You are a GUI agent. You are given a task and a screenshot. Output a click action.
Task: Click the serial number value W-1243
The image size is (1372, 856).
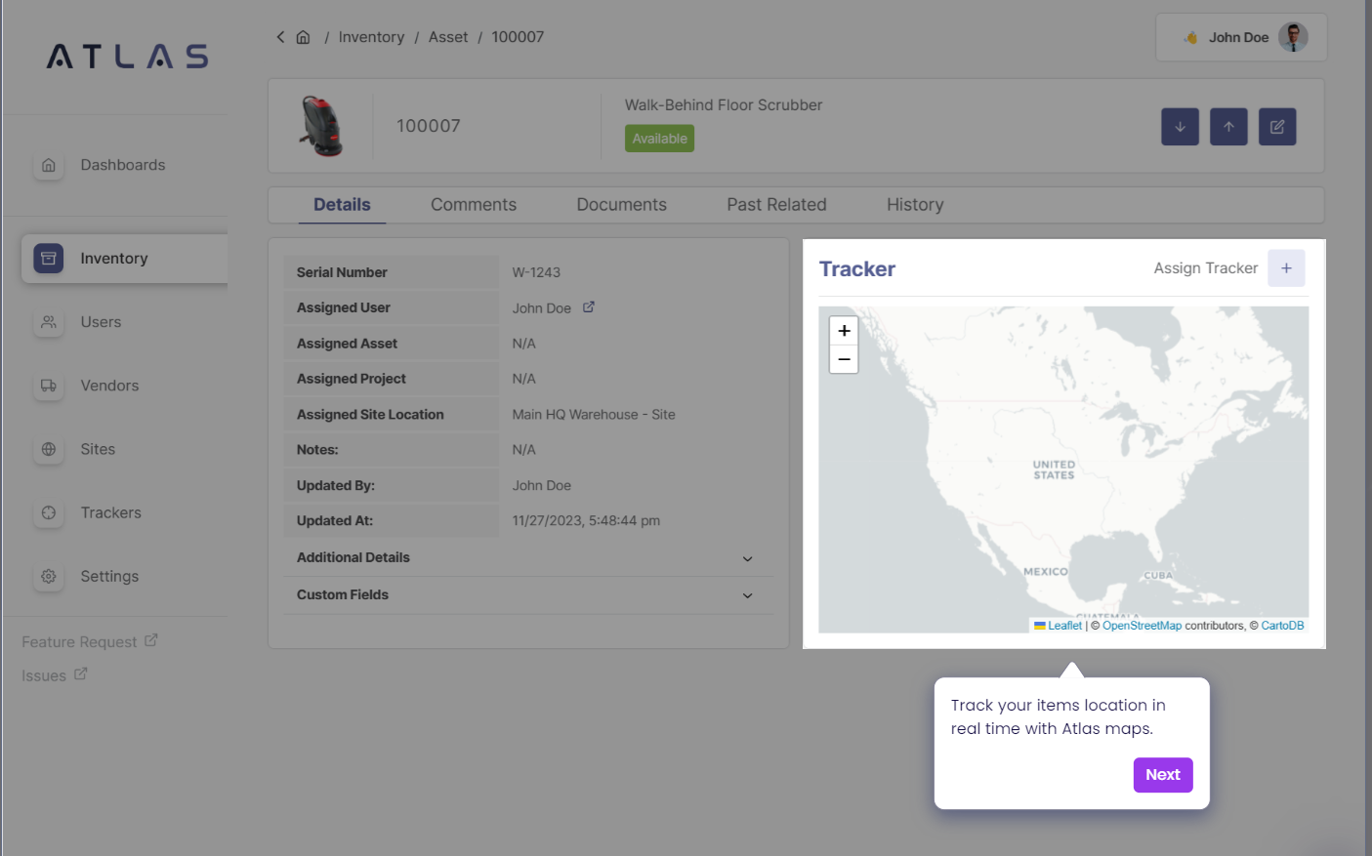pos(536,272)
